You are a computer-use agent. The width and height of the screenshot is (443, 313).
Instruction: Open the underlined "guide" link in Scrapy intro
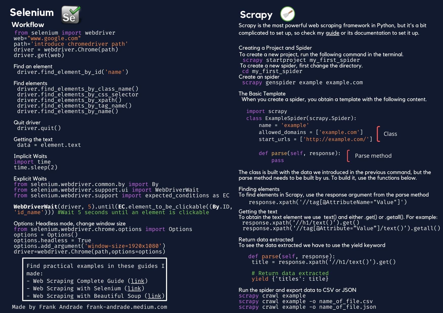[332, 33]
